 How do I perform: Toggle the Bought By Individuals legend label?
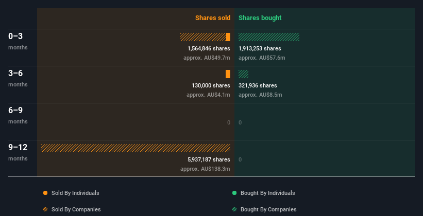tap(267, 193)
